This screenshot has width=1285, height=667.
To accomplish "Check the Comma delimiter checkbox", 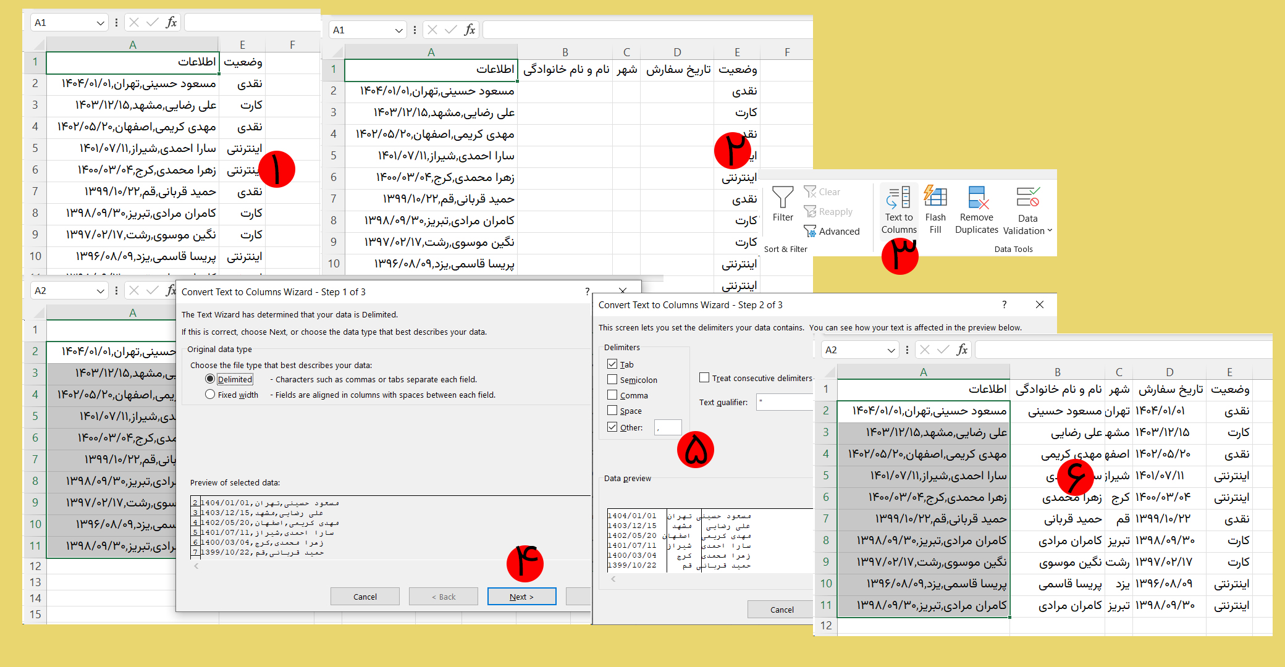I will pyautogui.click(x=612, y=395).
